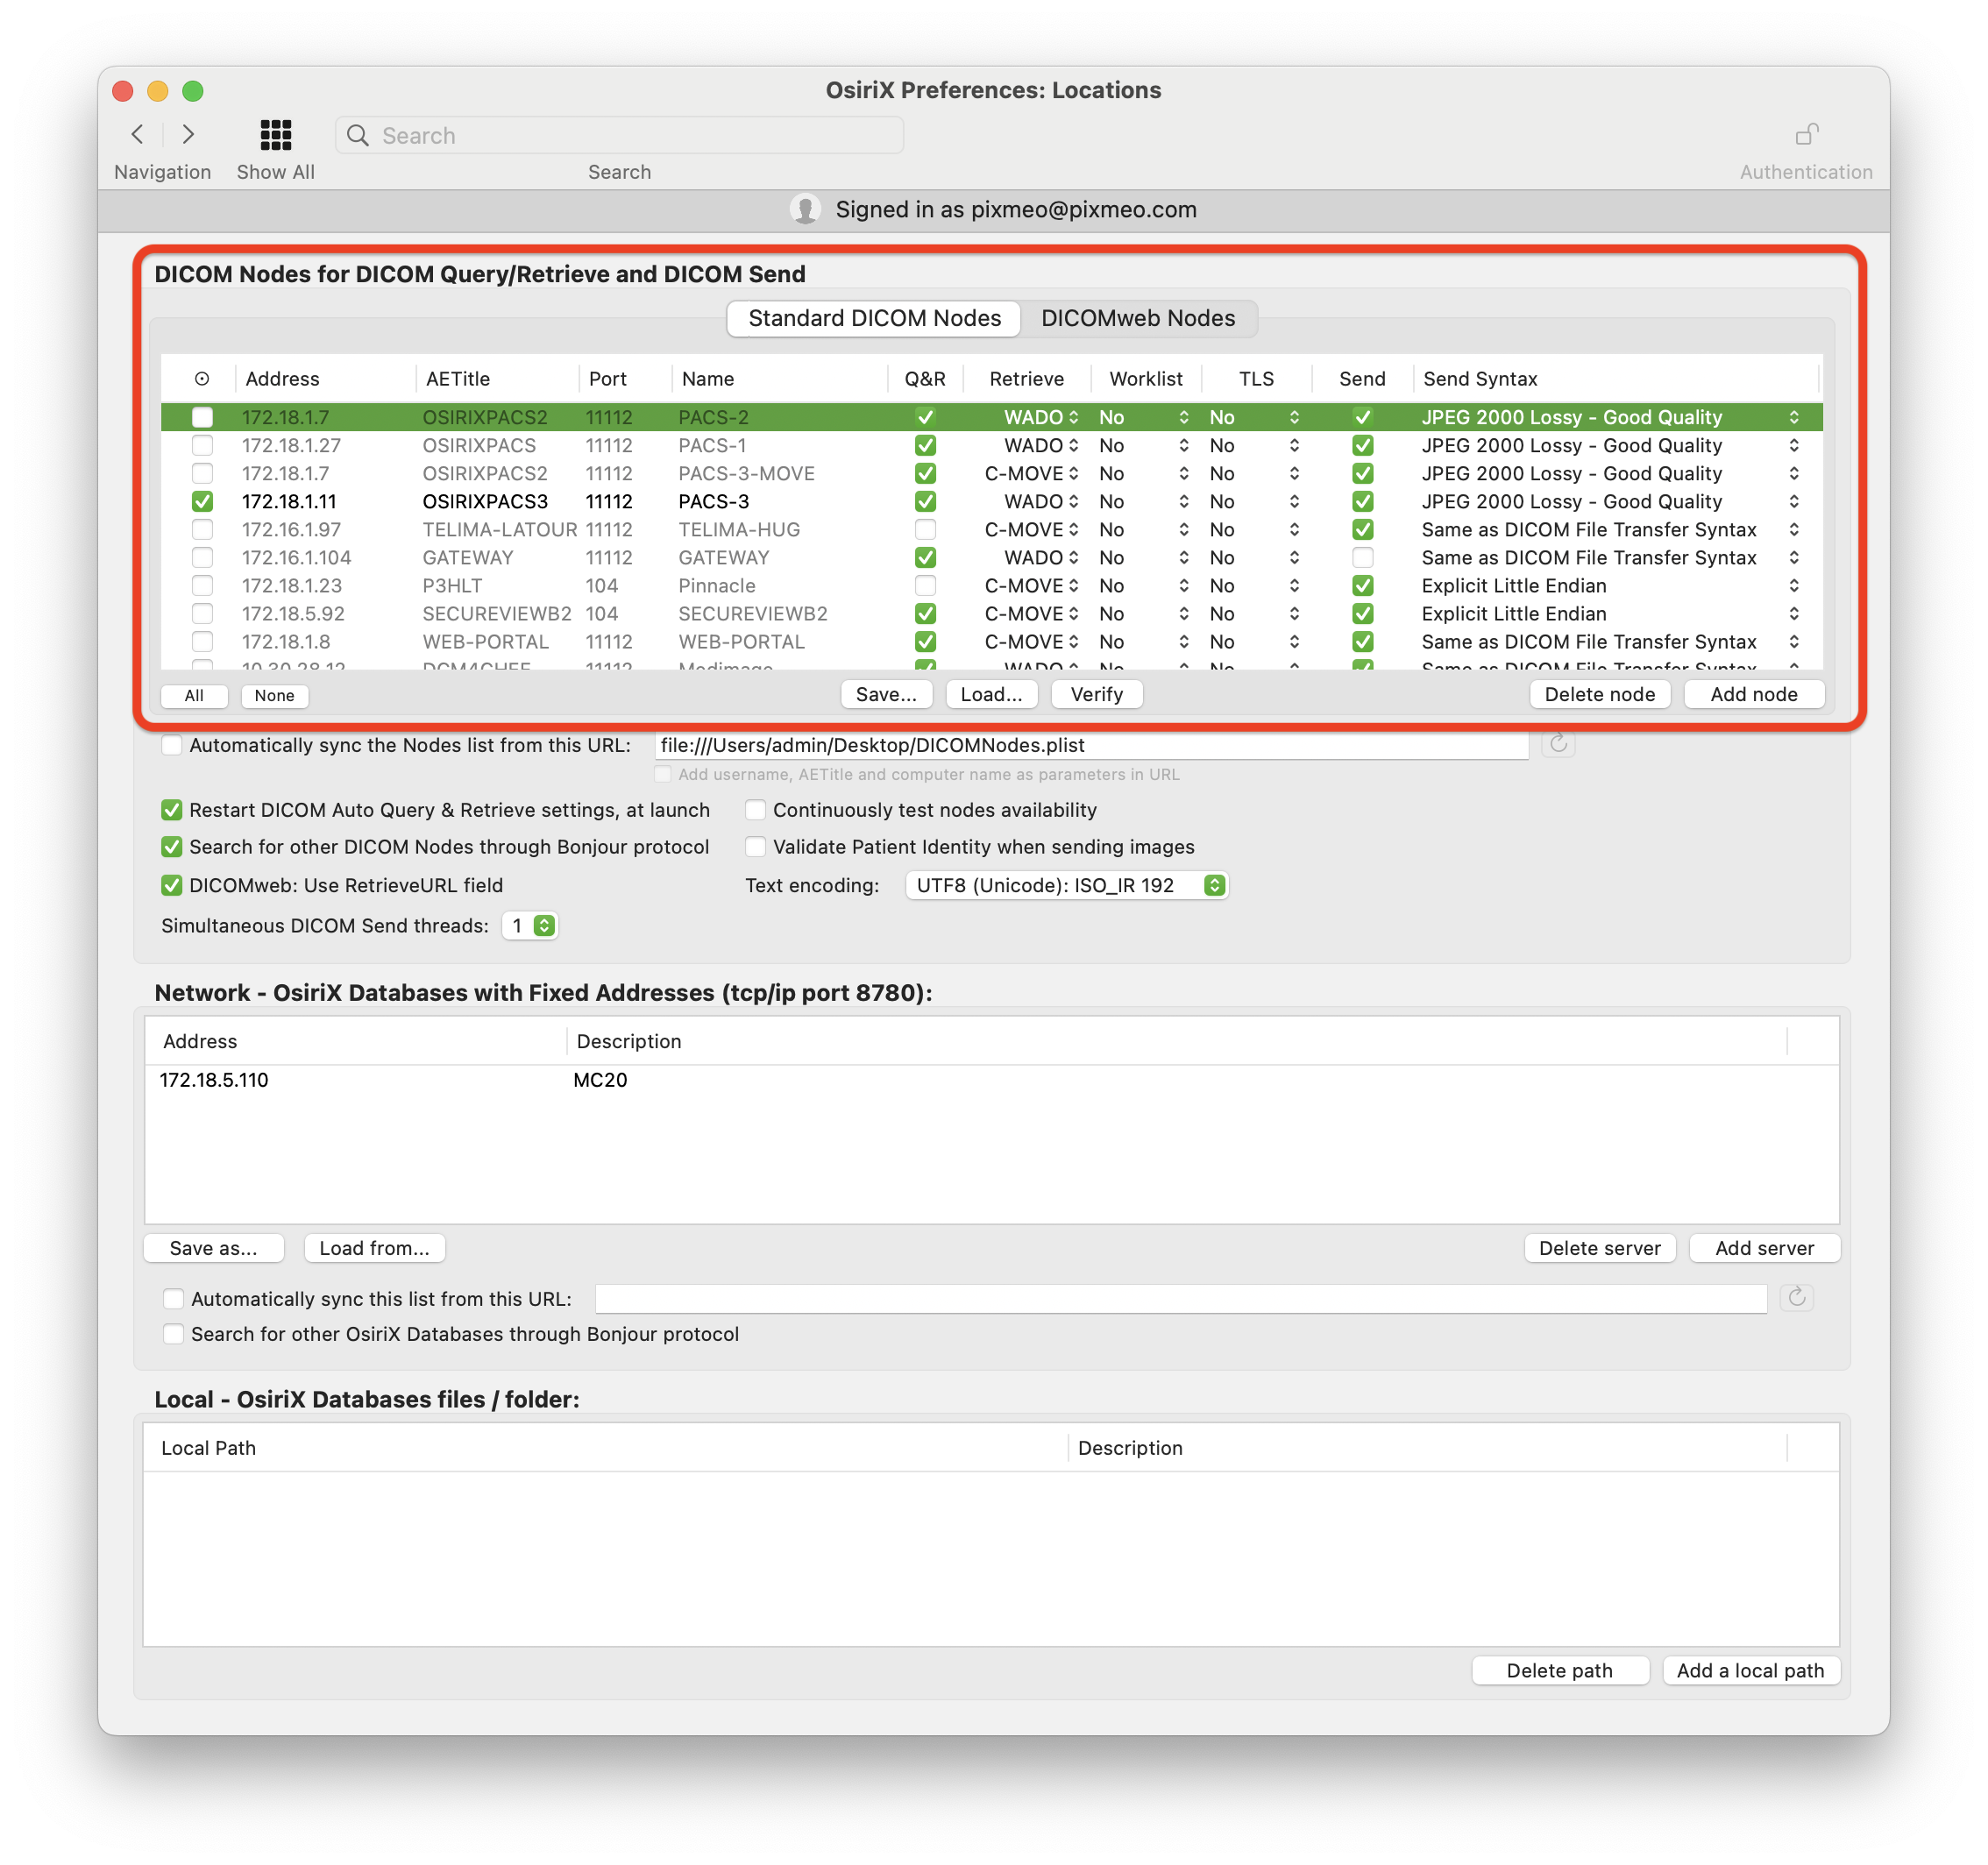Image resolution: width=1988 pixels, height=1865 pixels.
Task: Switch to Standard DICOM Nodes tab
Action: click(x=874, y=318)
